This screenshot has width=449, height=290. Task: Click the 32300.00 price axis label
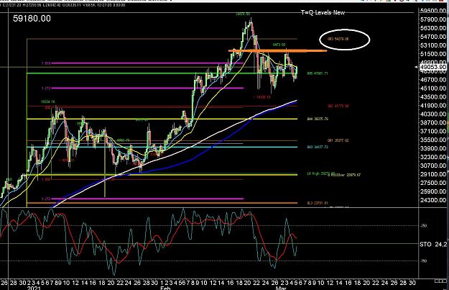pos(433,157)
